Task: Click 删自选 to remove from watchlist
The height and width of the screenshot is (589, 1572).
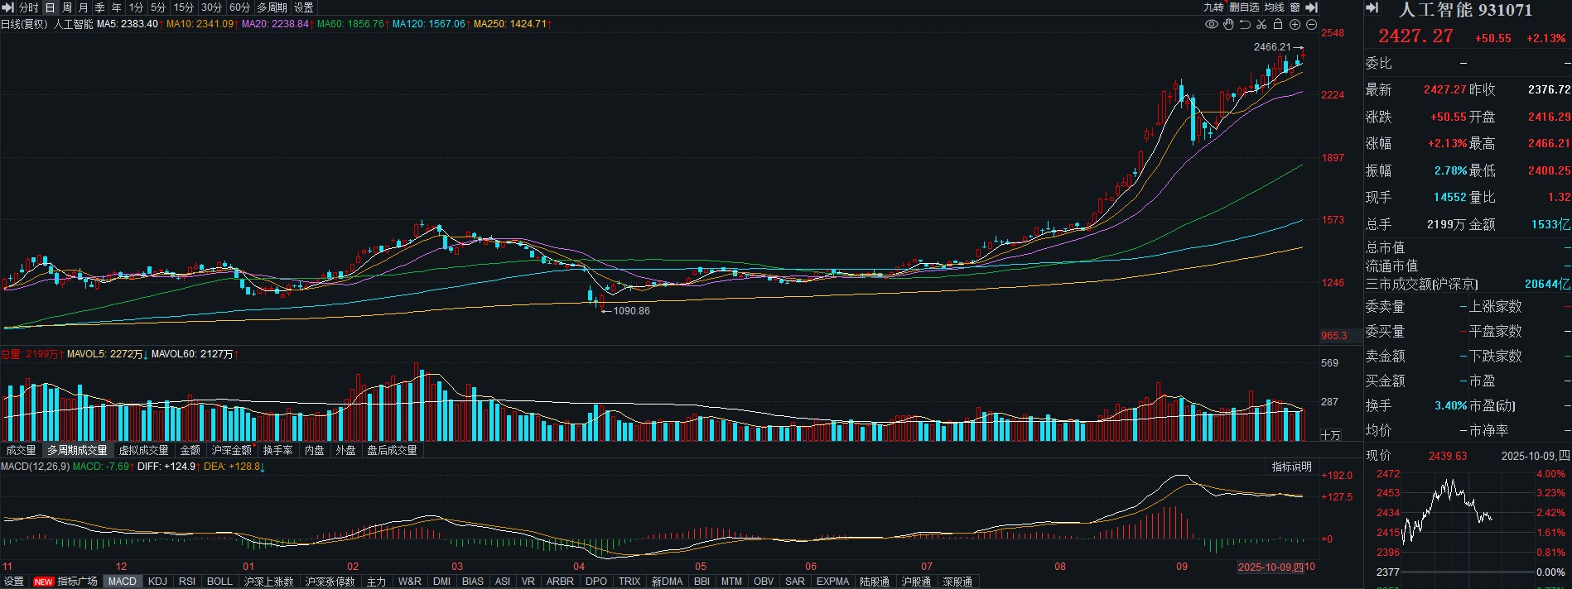Action: click(1244, 7)
